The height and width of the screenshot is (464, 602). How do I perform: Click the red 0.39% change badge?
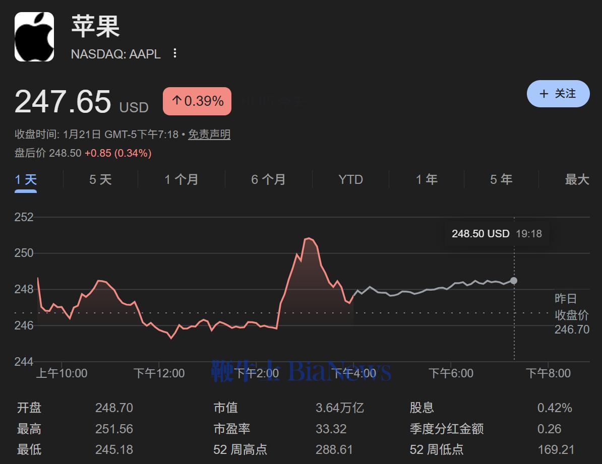pos(197,101)
